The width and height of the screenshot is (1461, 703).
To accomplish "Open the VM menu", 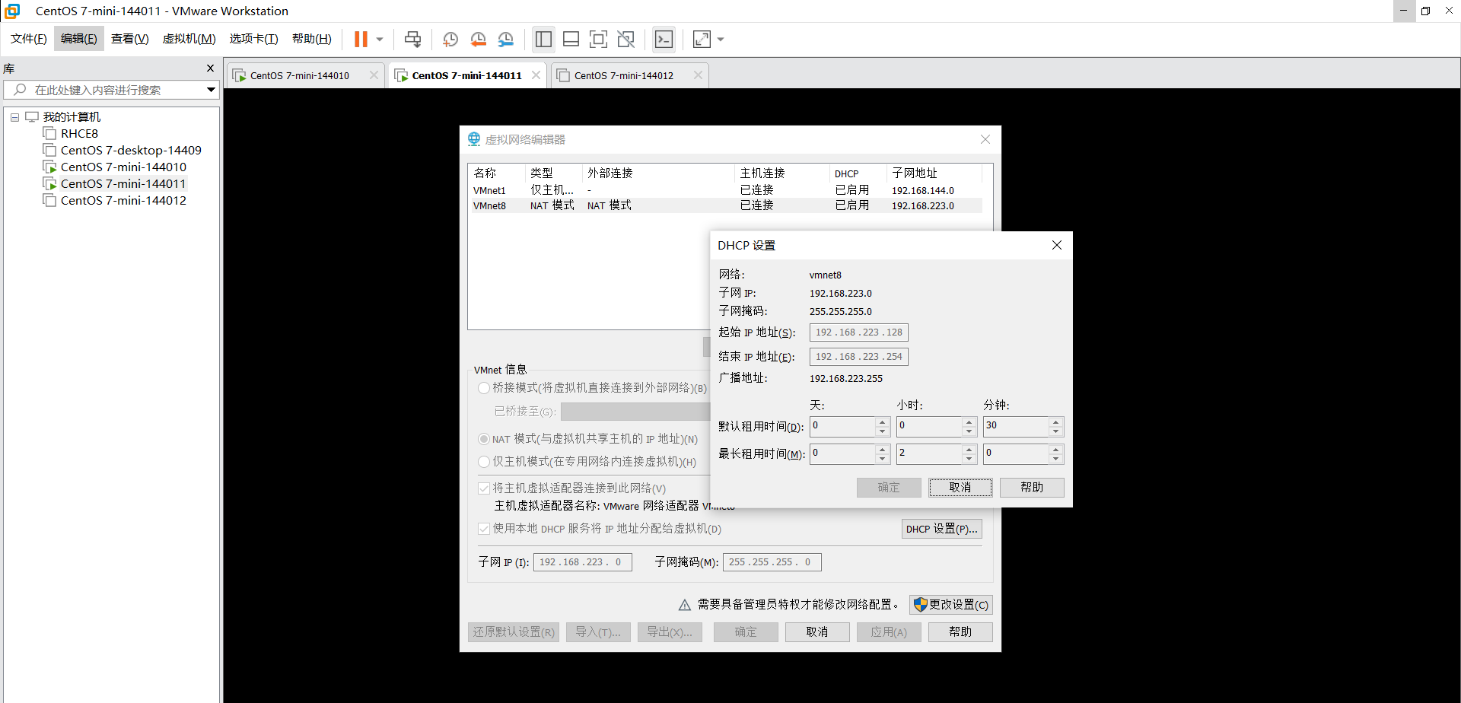I will pos(189,39).
